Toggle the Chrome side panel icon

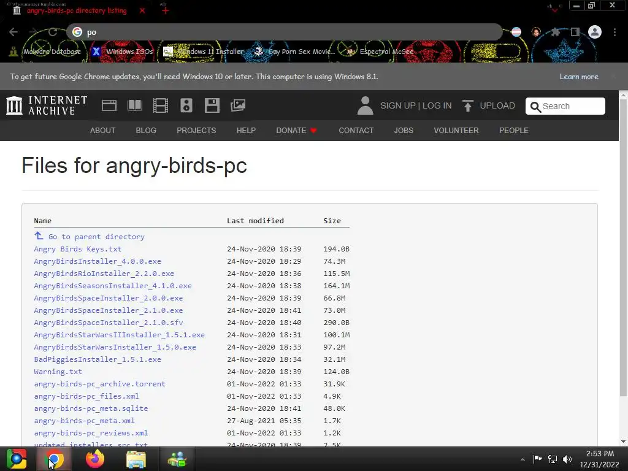[575, 32]
